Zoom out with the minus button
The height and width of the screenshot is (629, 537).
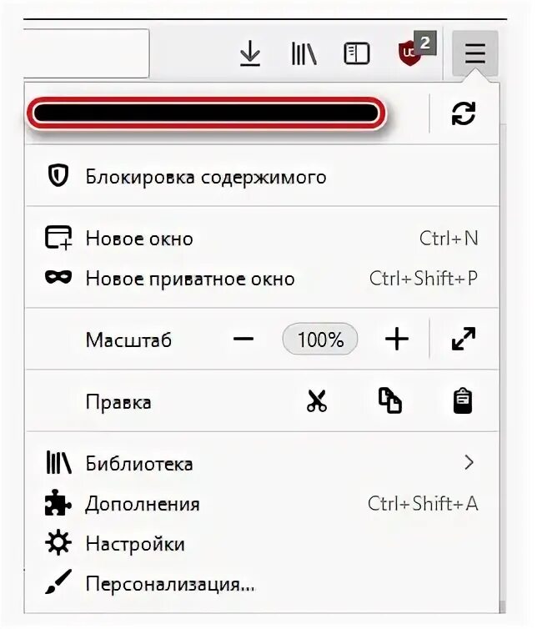click(x=243, y=340)
